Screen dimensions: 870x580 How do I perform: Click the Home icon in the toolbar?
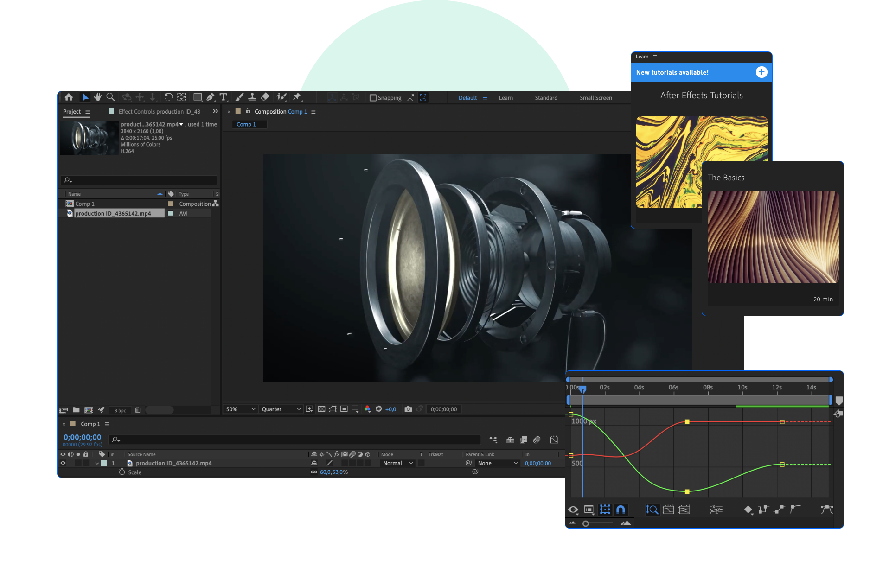pyautogui.click(x=69, y=97)
